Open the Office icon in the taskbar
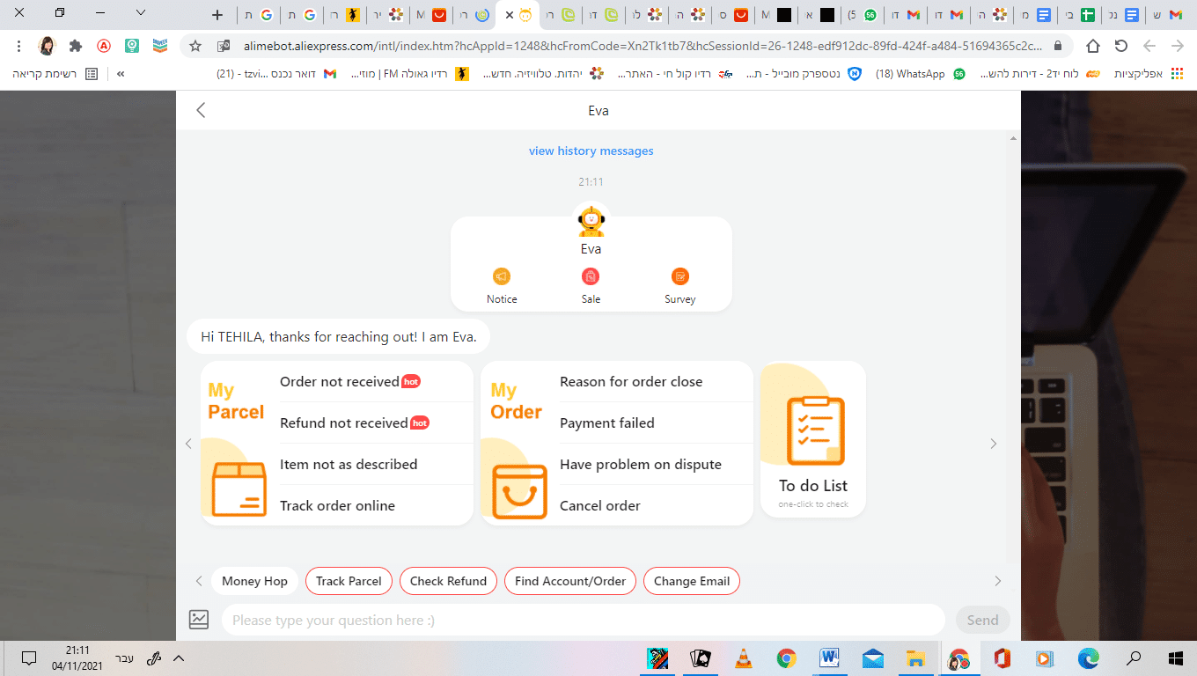 click(x=1002, y=658)
